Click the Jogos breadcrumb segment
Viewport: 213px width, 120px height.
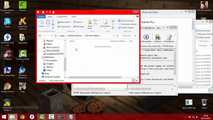point(62,36)
